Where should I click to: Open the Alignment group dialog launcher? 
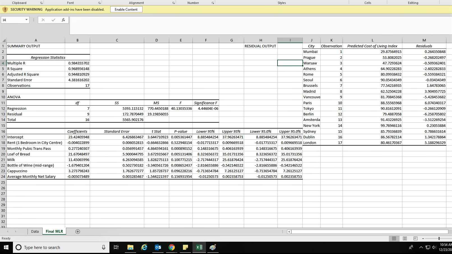coord(173,3)
